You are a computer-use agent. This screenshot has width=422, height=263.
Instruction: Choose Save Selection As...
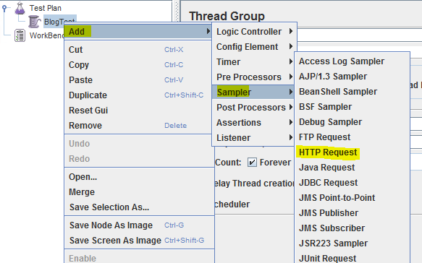[139, 207]
